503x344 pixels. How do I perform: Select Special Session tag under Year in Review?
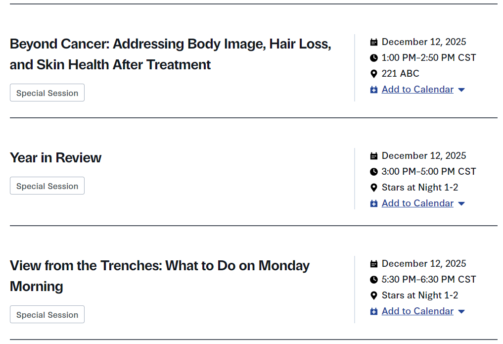[47, 186]
